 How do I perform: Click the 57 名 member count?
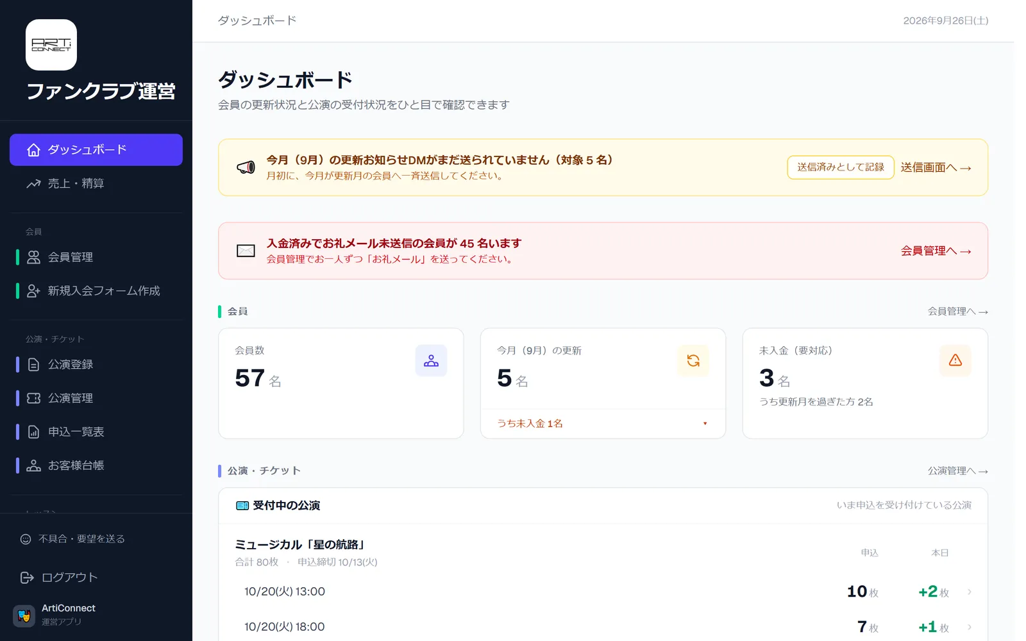pyautogui.click(x=258, y=378)
